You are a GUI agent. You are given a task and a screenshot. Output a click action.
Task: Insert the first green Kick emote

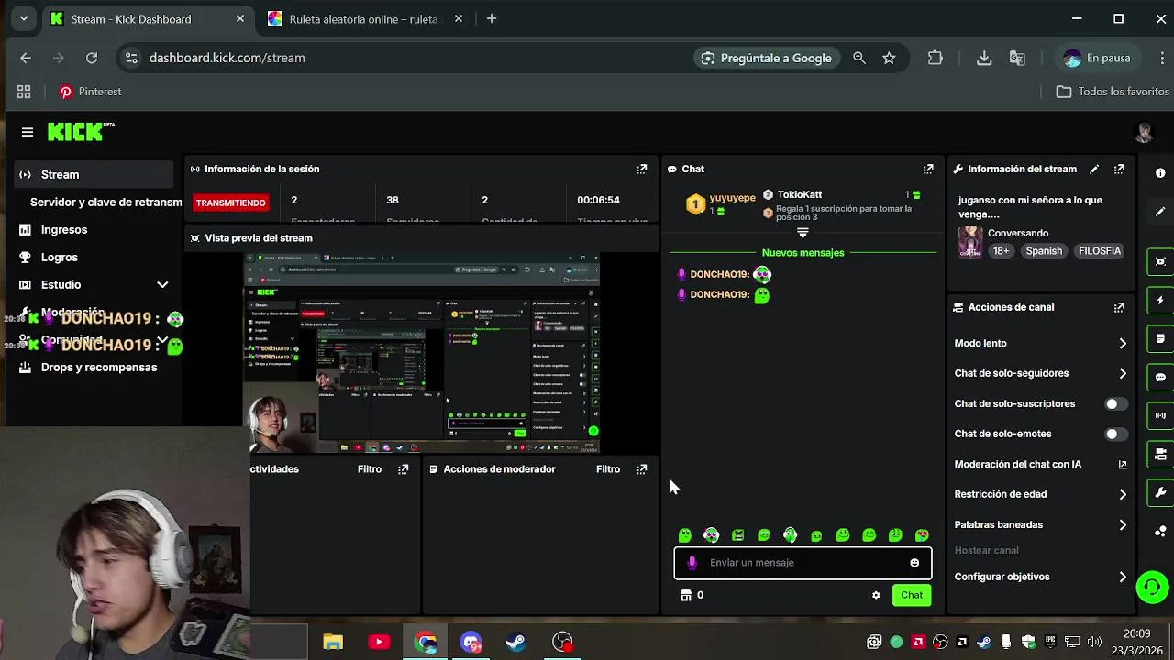tap(685, 535)
